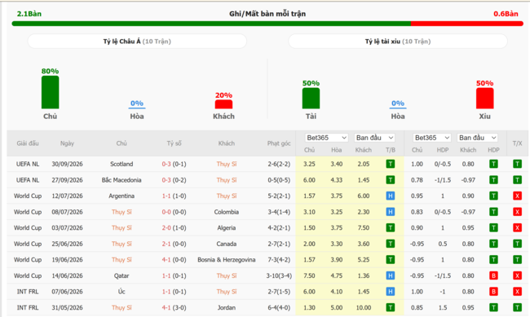Click the Bosnia & Herzegovina team name
Screen dimensions: 530x317
tap(227, 259)
